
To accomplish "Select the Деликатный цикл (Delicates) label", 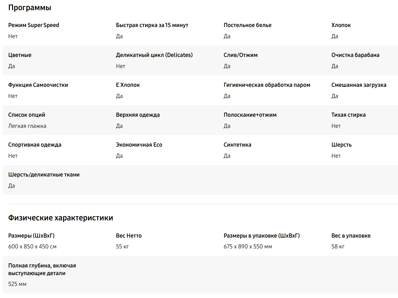I will [154, 55].
